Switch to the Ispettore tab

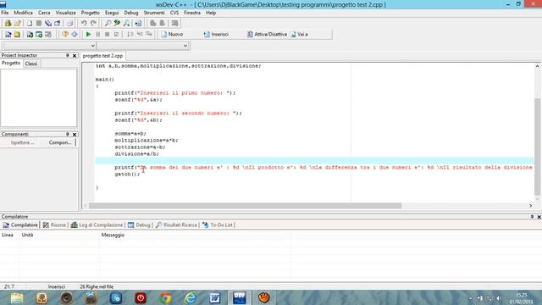22,142
